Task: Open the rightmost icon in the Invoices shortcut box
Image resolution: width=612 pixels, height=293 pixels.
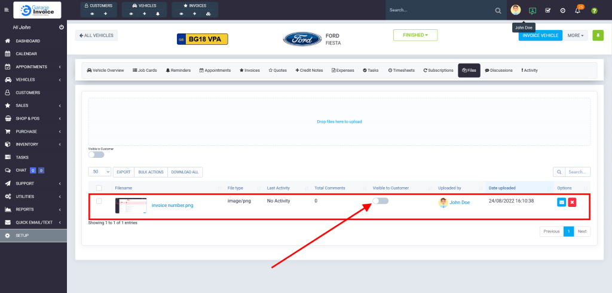Action: tap(208, 14)
